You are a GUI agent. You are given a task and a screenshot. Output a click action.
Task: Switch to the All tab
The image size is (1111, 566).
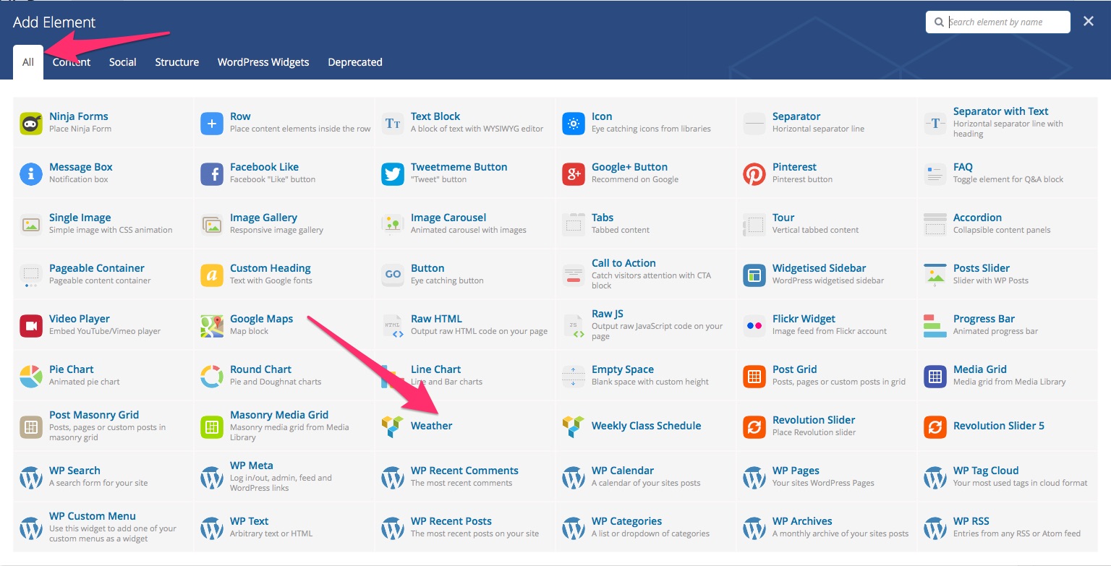pos(28,62)
